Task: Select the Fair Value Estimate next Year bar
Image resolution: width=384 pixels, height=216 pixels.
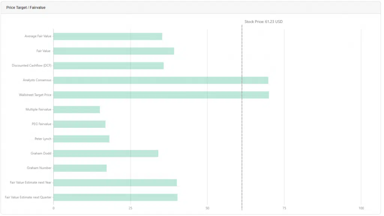Action: pyautogui.click(x=115, y=183)
